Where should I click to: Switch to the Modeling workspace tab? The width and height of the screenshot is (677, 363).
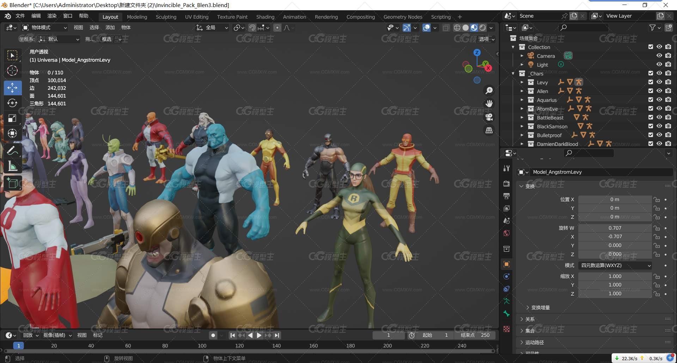point(137,17)
